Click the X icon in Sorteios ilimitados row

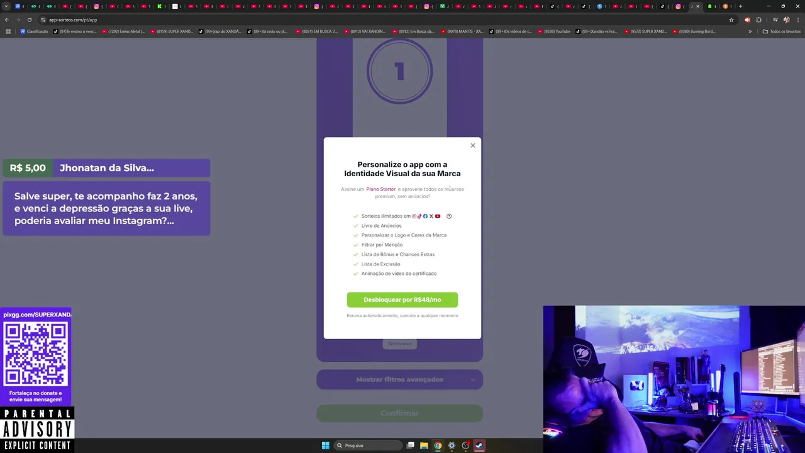pyautogui.click(x=431, y=216)
